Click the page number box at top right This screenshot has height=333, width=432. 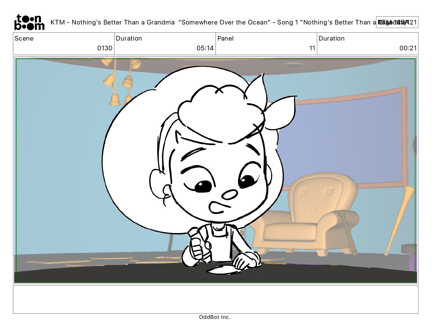(397, 22)
